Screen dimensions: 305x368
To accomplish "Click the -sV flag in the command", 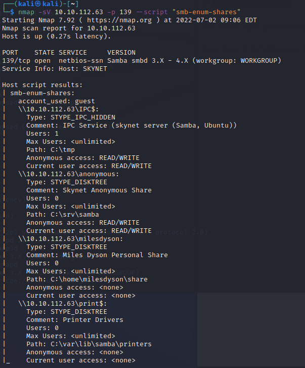I will 45,12.
